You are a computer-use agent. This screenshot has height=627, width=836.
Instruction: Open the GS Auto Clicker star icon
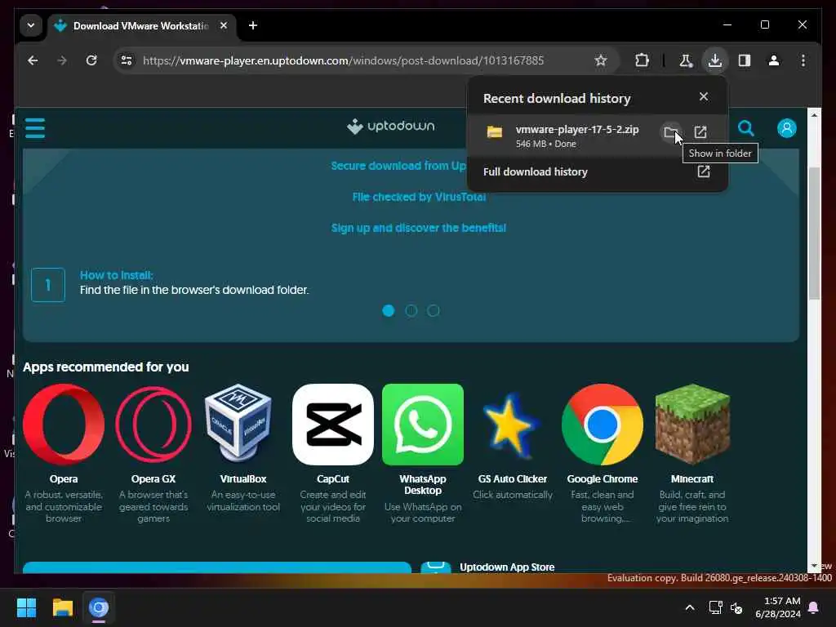pos(511,425)
